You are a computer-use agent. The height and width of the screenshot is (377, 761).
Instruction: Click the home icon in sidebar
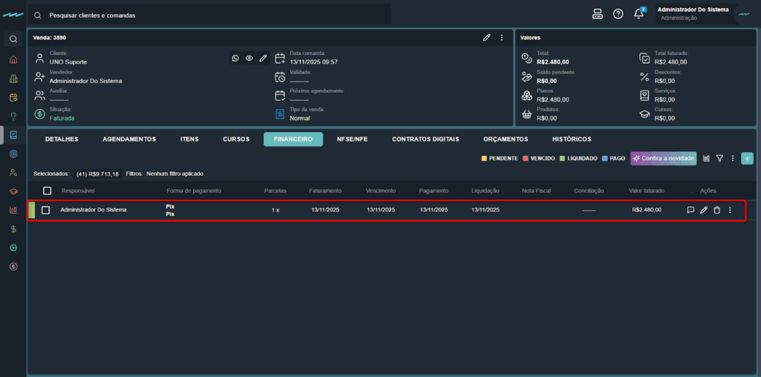13,59
